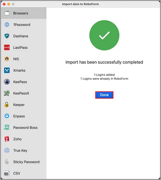Close the import window
161x180 pixels.
4,4
